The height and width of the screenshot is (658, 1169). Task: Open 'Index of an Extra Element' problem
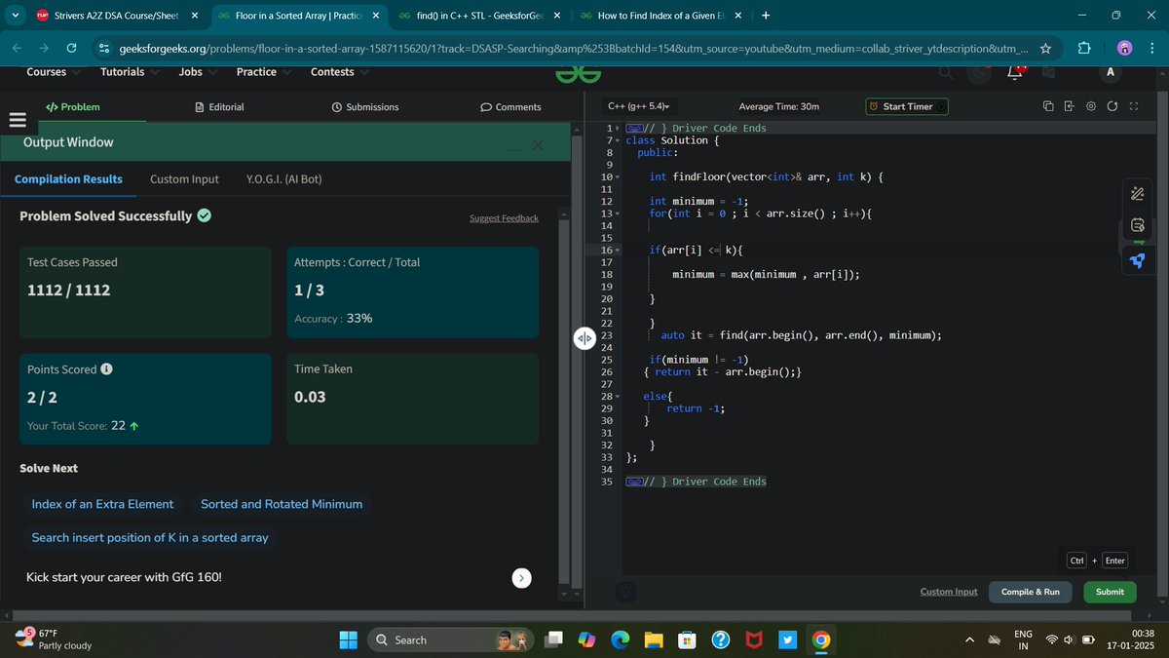(102, 504)
